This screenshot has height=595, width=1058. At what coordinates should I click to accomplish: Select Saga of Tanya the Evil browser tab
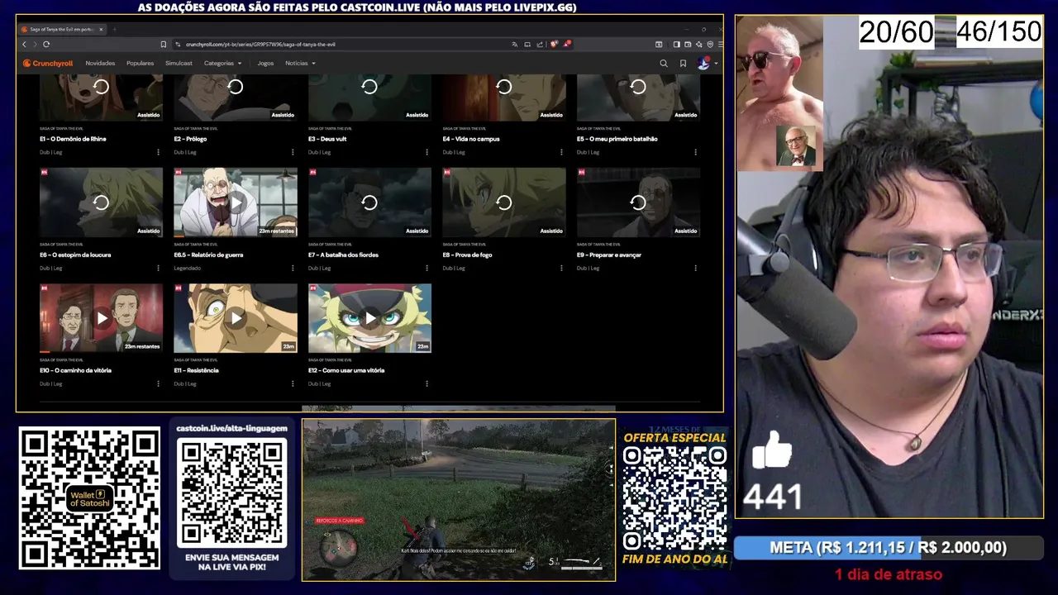tap(62, 29)
